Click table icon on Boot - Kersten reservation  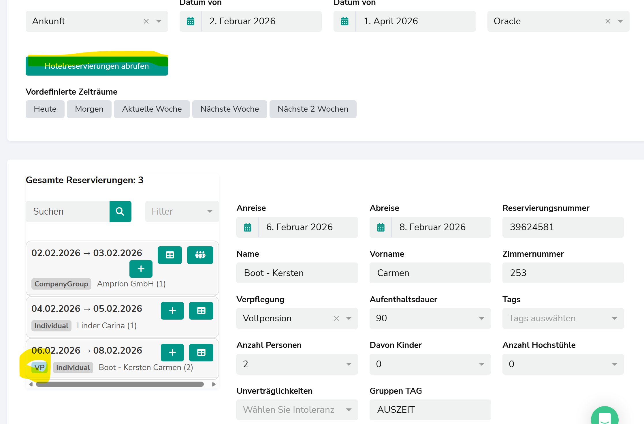(x=201, y=352)
